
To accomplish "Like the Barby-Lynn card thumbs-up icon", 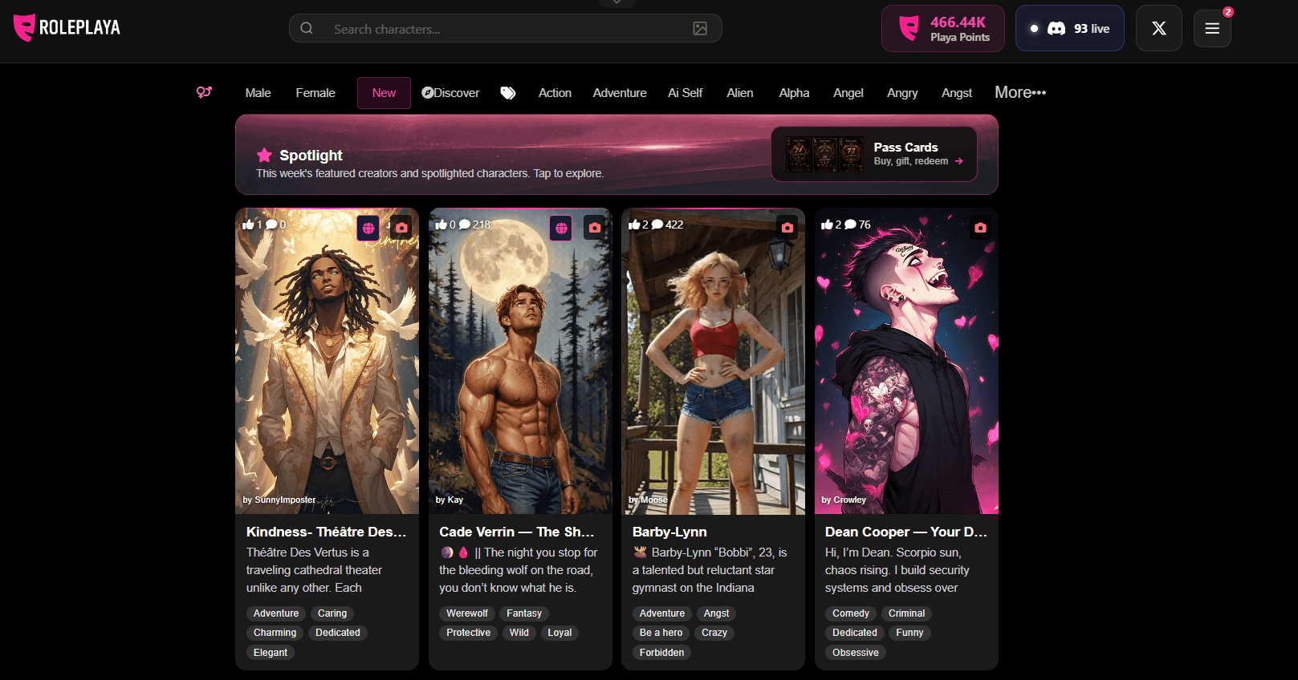I will [634, 225].
